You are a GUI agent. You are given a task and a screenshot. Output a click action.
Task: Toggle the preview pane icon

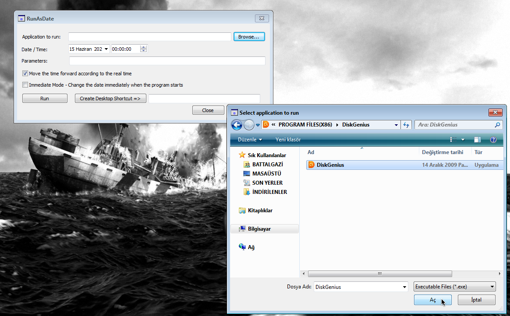477,140
